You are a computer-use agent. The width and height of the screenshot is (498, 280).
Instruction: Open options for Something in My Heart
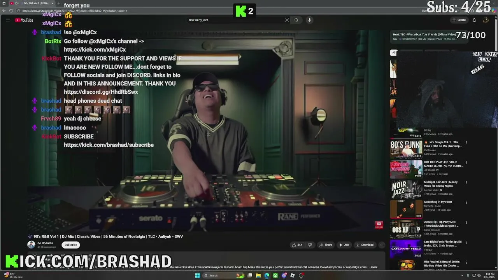(x=466, y=202)
